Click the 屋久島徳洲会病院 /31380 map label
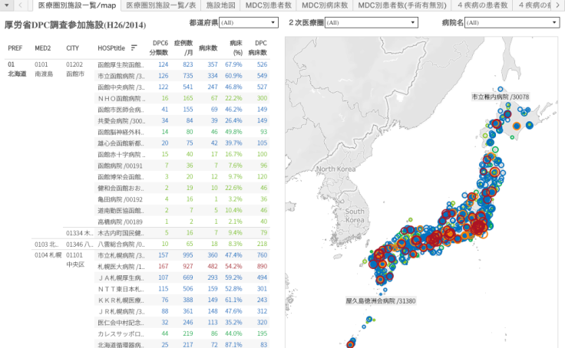565x348 pixels. [x=380, y=301]
